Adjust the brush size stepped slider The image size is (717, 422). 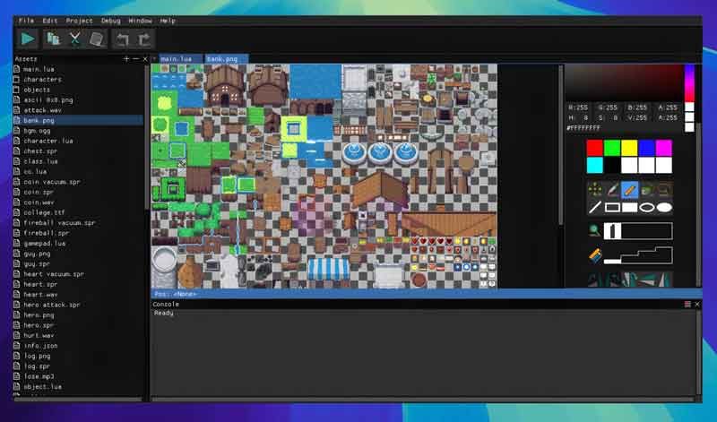pyautogui.click(x=638, y=255)
